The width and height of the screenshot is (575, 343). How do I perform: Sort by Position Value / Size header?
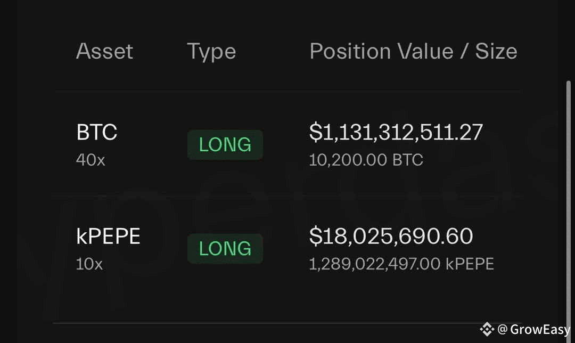(x=413, y=51)
